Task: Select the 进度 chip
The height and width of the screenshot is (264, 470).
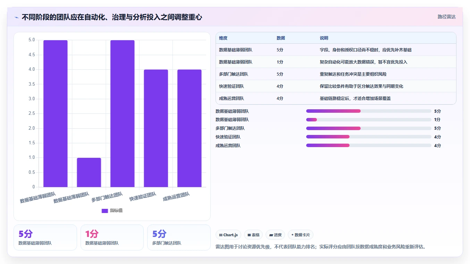Action: click(x=275, y=235)
